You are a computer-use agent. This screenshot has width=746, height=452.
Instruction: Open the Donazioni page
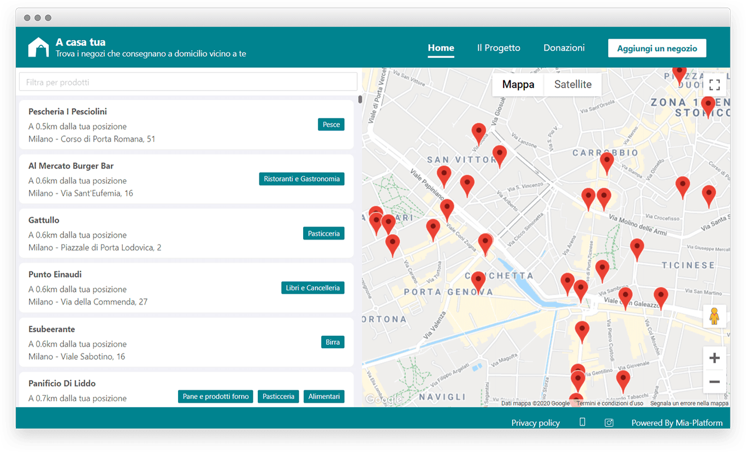(564, 48)
